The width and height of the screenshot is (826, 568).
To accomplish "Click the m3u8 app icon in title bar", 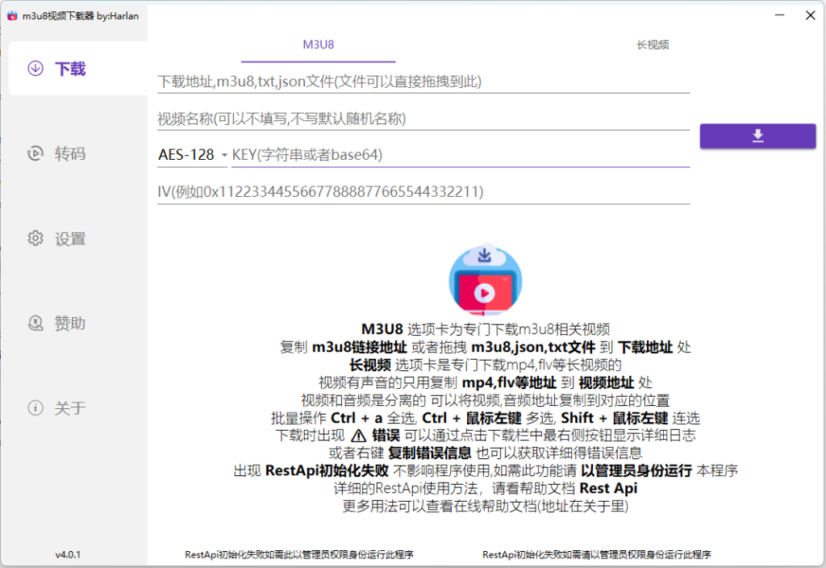I will tap(12, 16).
